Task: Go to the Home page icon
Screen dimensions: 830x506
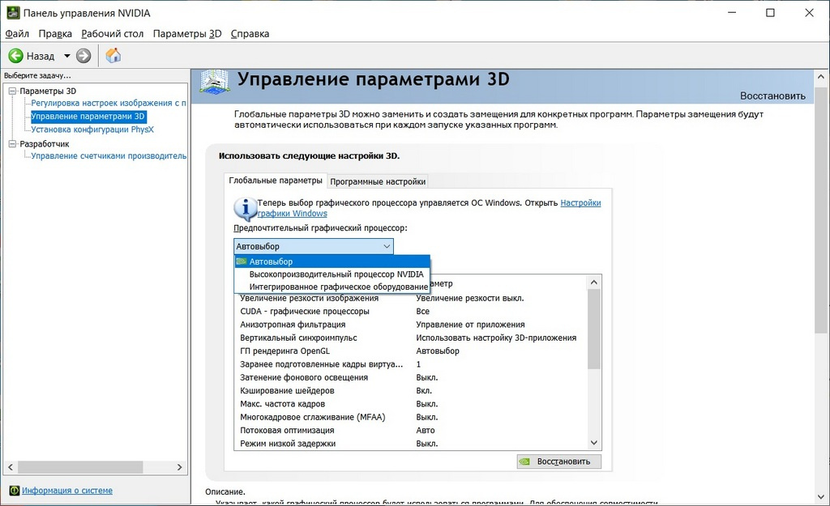Action: [113, 56]
